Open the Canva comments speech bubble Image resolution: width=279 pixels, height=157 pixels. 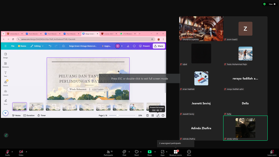134,46
